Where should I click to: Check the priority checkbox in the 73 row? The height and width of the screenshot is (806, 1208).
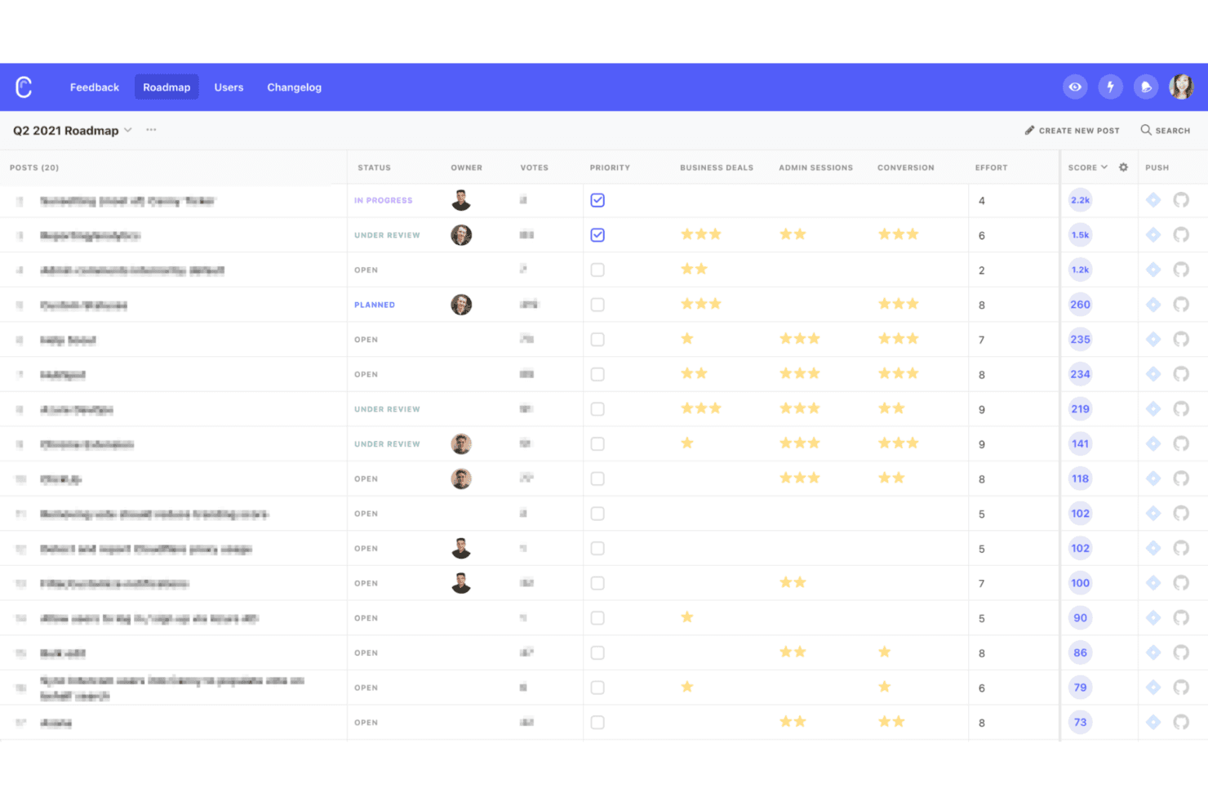597,723
